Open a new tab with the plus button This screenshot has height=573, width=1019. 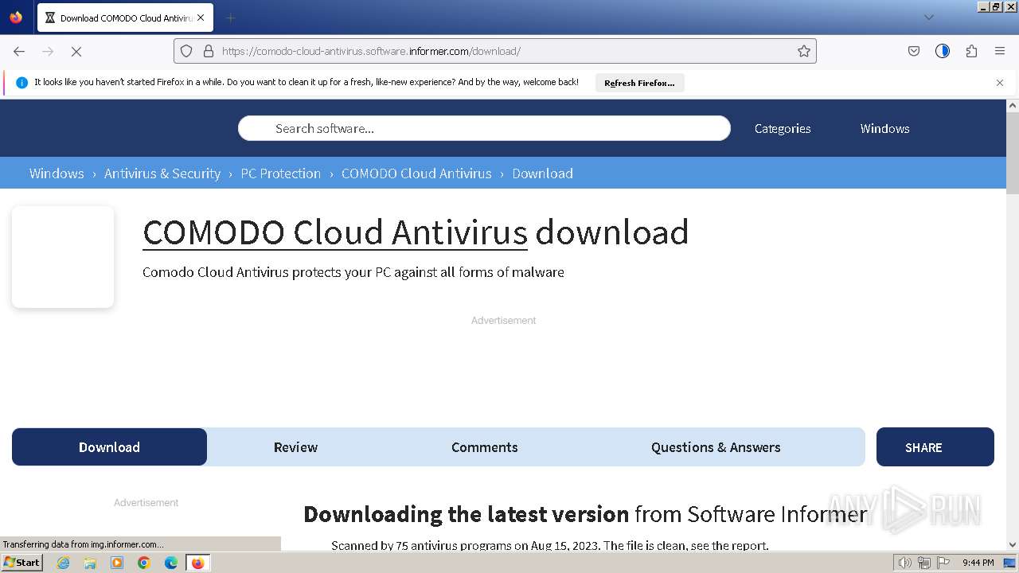(x=230, y=18)
